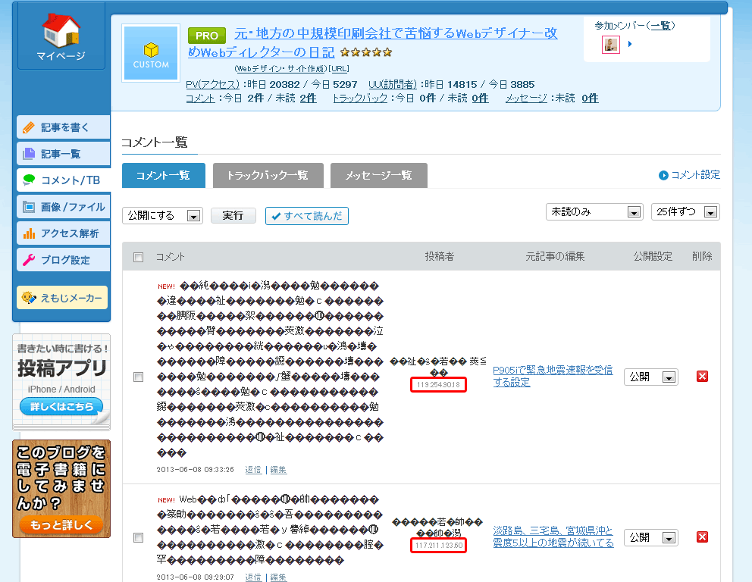Open the 未読のみ filter dropdown

coord(594,212)
